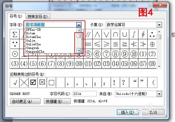Image resolution: width=175 pixels, height=122 pixels.
Task: Select parenthesized number (1) symbol
Action: 143,54
